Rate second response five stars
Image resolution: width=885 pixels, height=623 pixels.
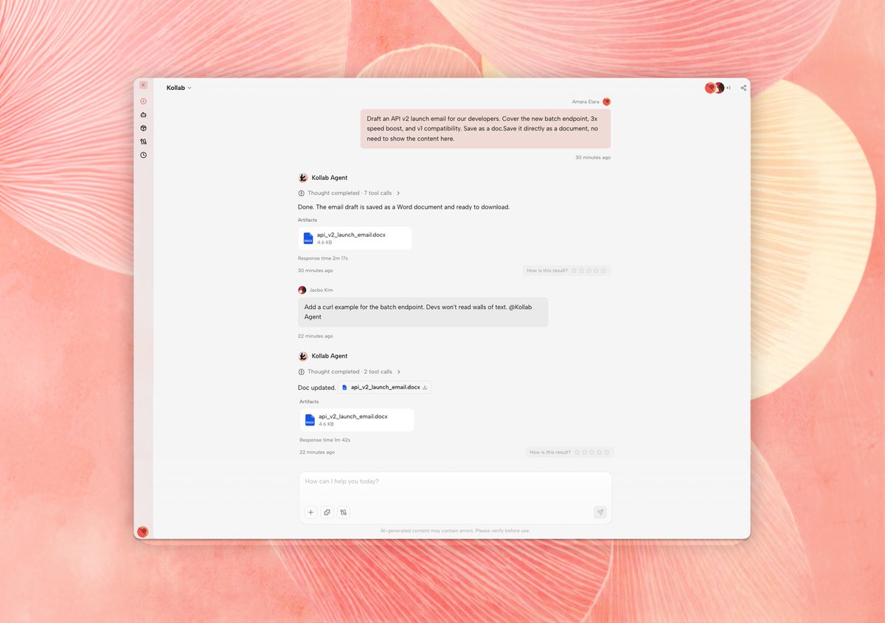tap(606, 452)
